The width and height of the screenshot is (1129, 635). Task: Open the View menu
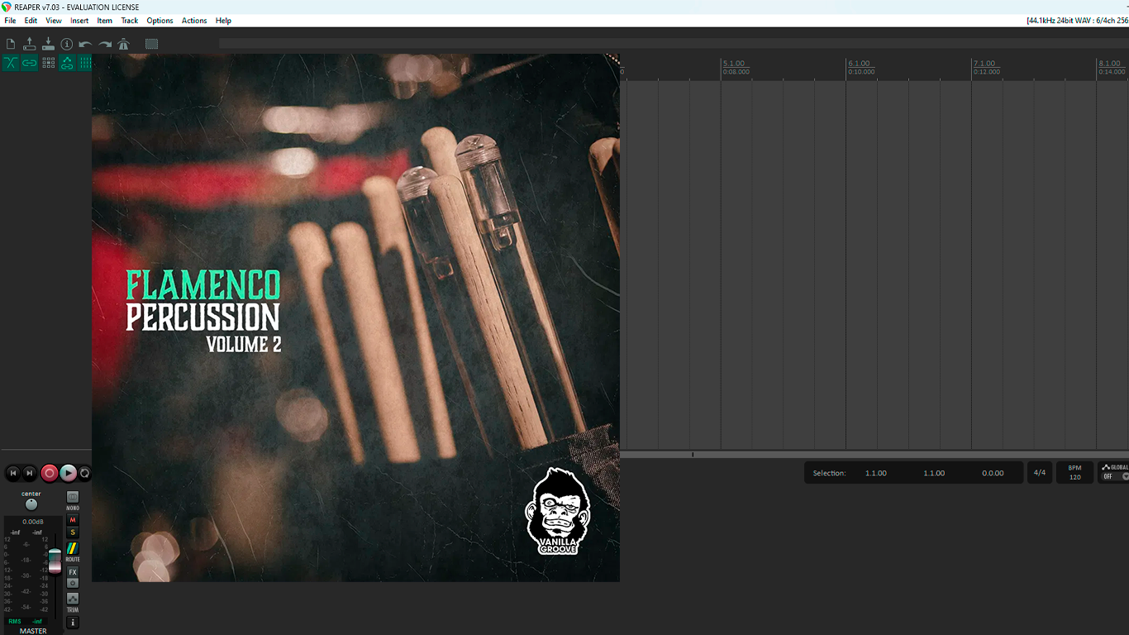[x=54, y=21]
